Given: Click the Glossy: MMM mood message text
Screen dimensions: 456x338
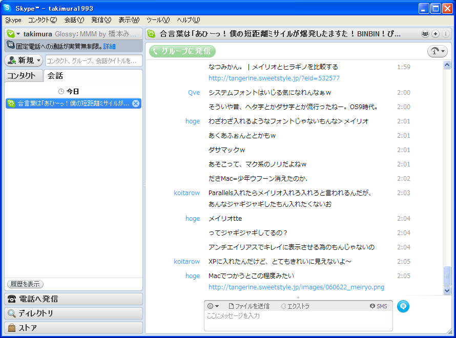Looking at the screenshot, I should pyautogui.click(x=95, y=34).
